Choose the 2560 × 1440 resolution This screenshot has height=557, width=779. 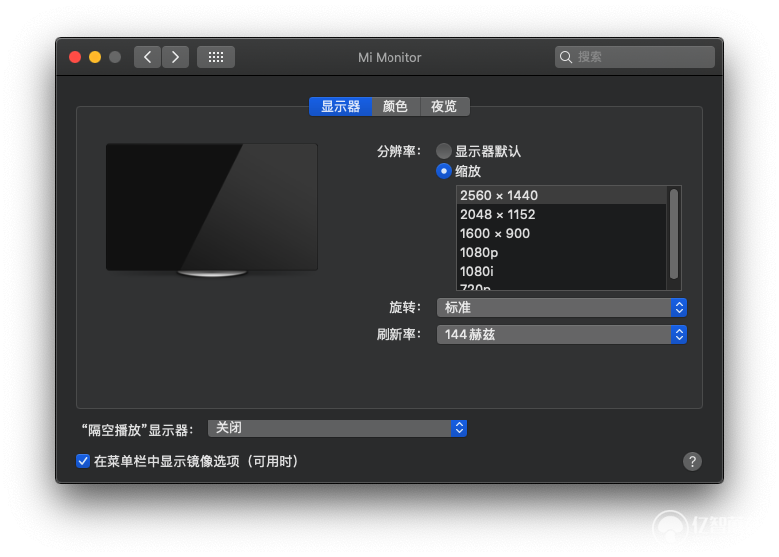point(561,195)
